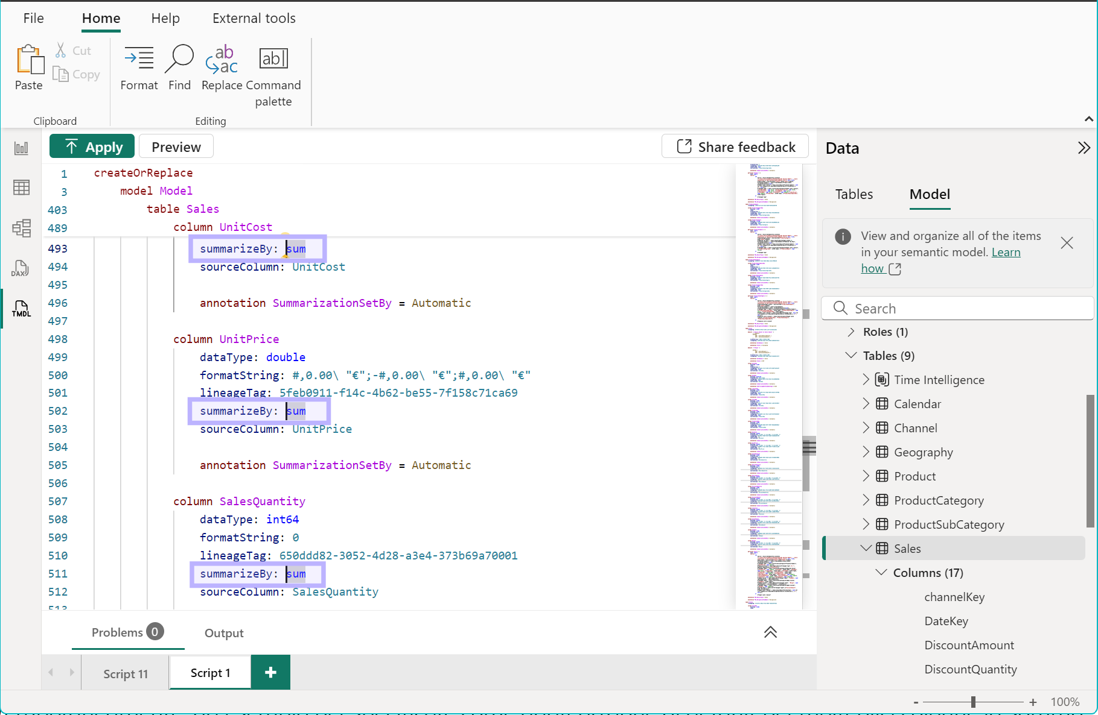Collapse the Columns (17) node

pos(881,572)
